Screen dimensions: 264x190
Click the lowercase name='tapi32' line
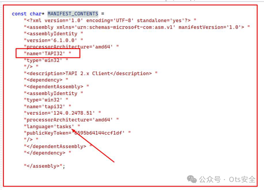coord(48,106)
